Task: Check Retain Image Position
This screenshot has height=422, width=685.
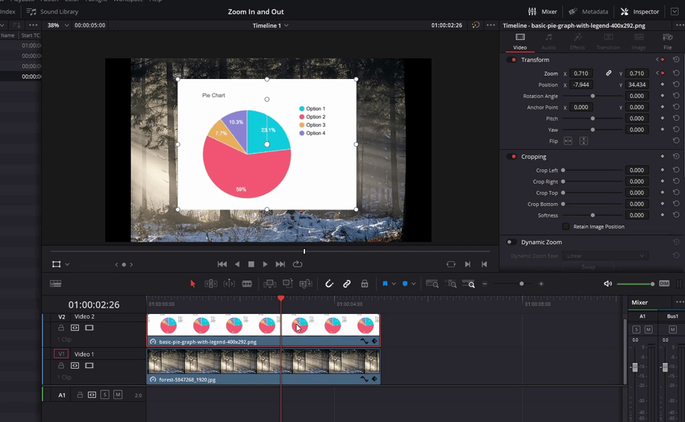Action: click(x=566, y=226)
